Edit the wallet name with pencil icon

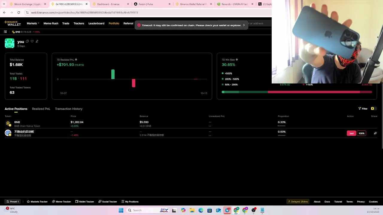pyautogui.click(x=37, y=41)
